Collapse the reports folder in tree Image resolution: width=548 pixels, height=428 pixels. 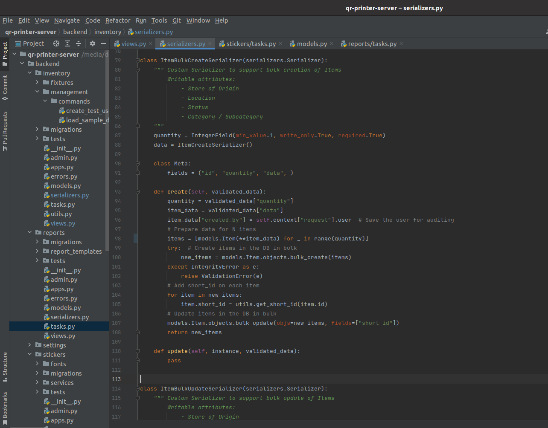click(30, 233)
